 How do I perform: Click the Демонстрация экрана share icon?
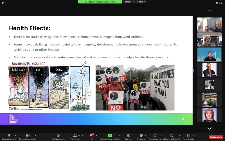pyautogui.click(x=110, y=136)
